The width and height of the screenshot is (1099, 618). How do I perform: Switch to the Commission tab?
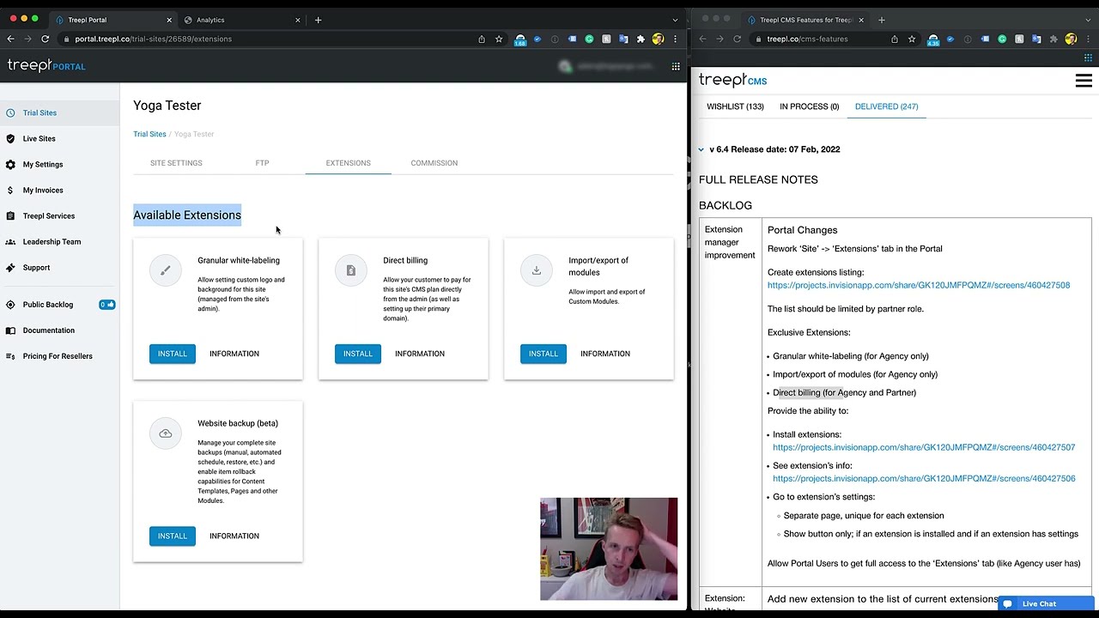click(434, 163)
